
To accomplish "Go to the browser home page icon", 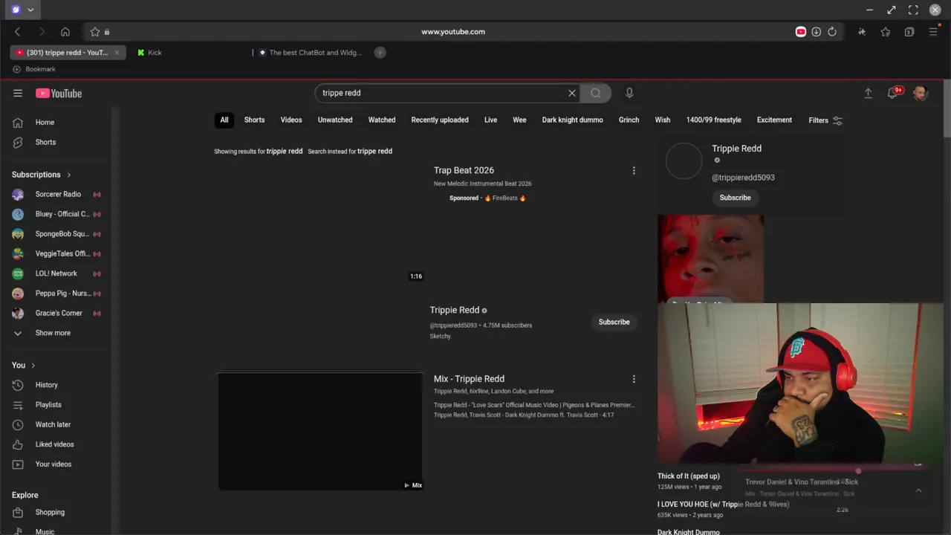I will [65, 32].
